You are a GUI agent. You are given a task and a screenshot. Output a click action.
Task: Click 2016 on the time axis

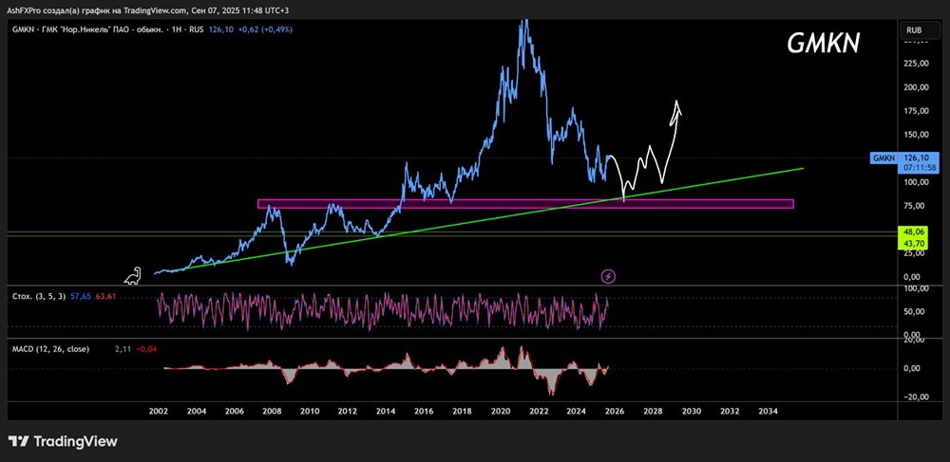click(x=424, y=411)
